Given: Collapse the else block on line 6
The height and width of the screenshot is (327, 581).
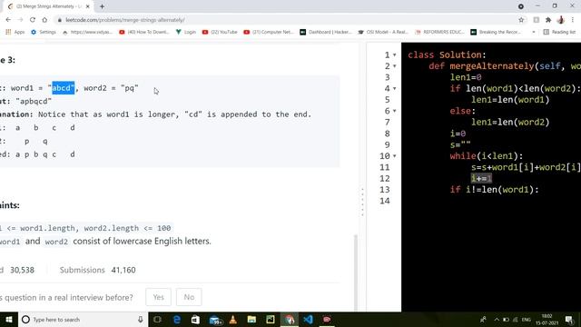Looking at the screenshot, I should click(395, 111).
